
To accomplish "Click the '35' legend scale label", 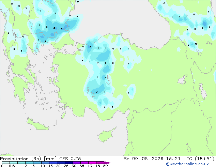I will coord(82,166).
